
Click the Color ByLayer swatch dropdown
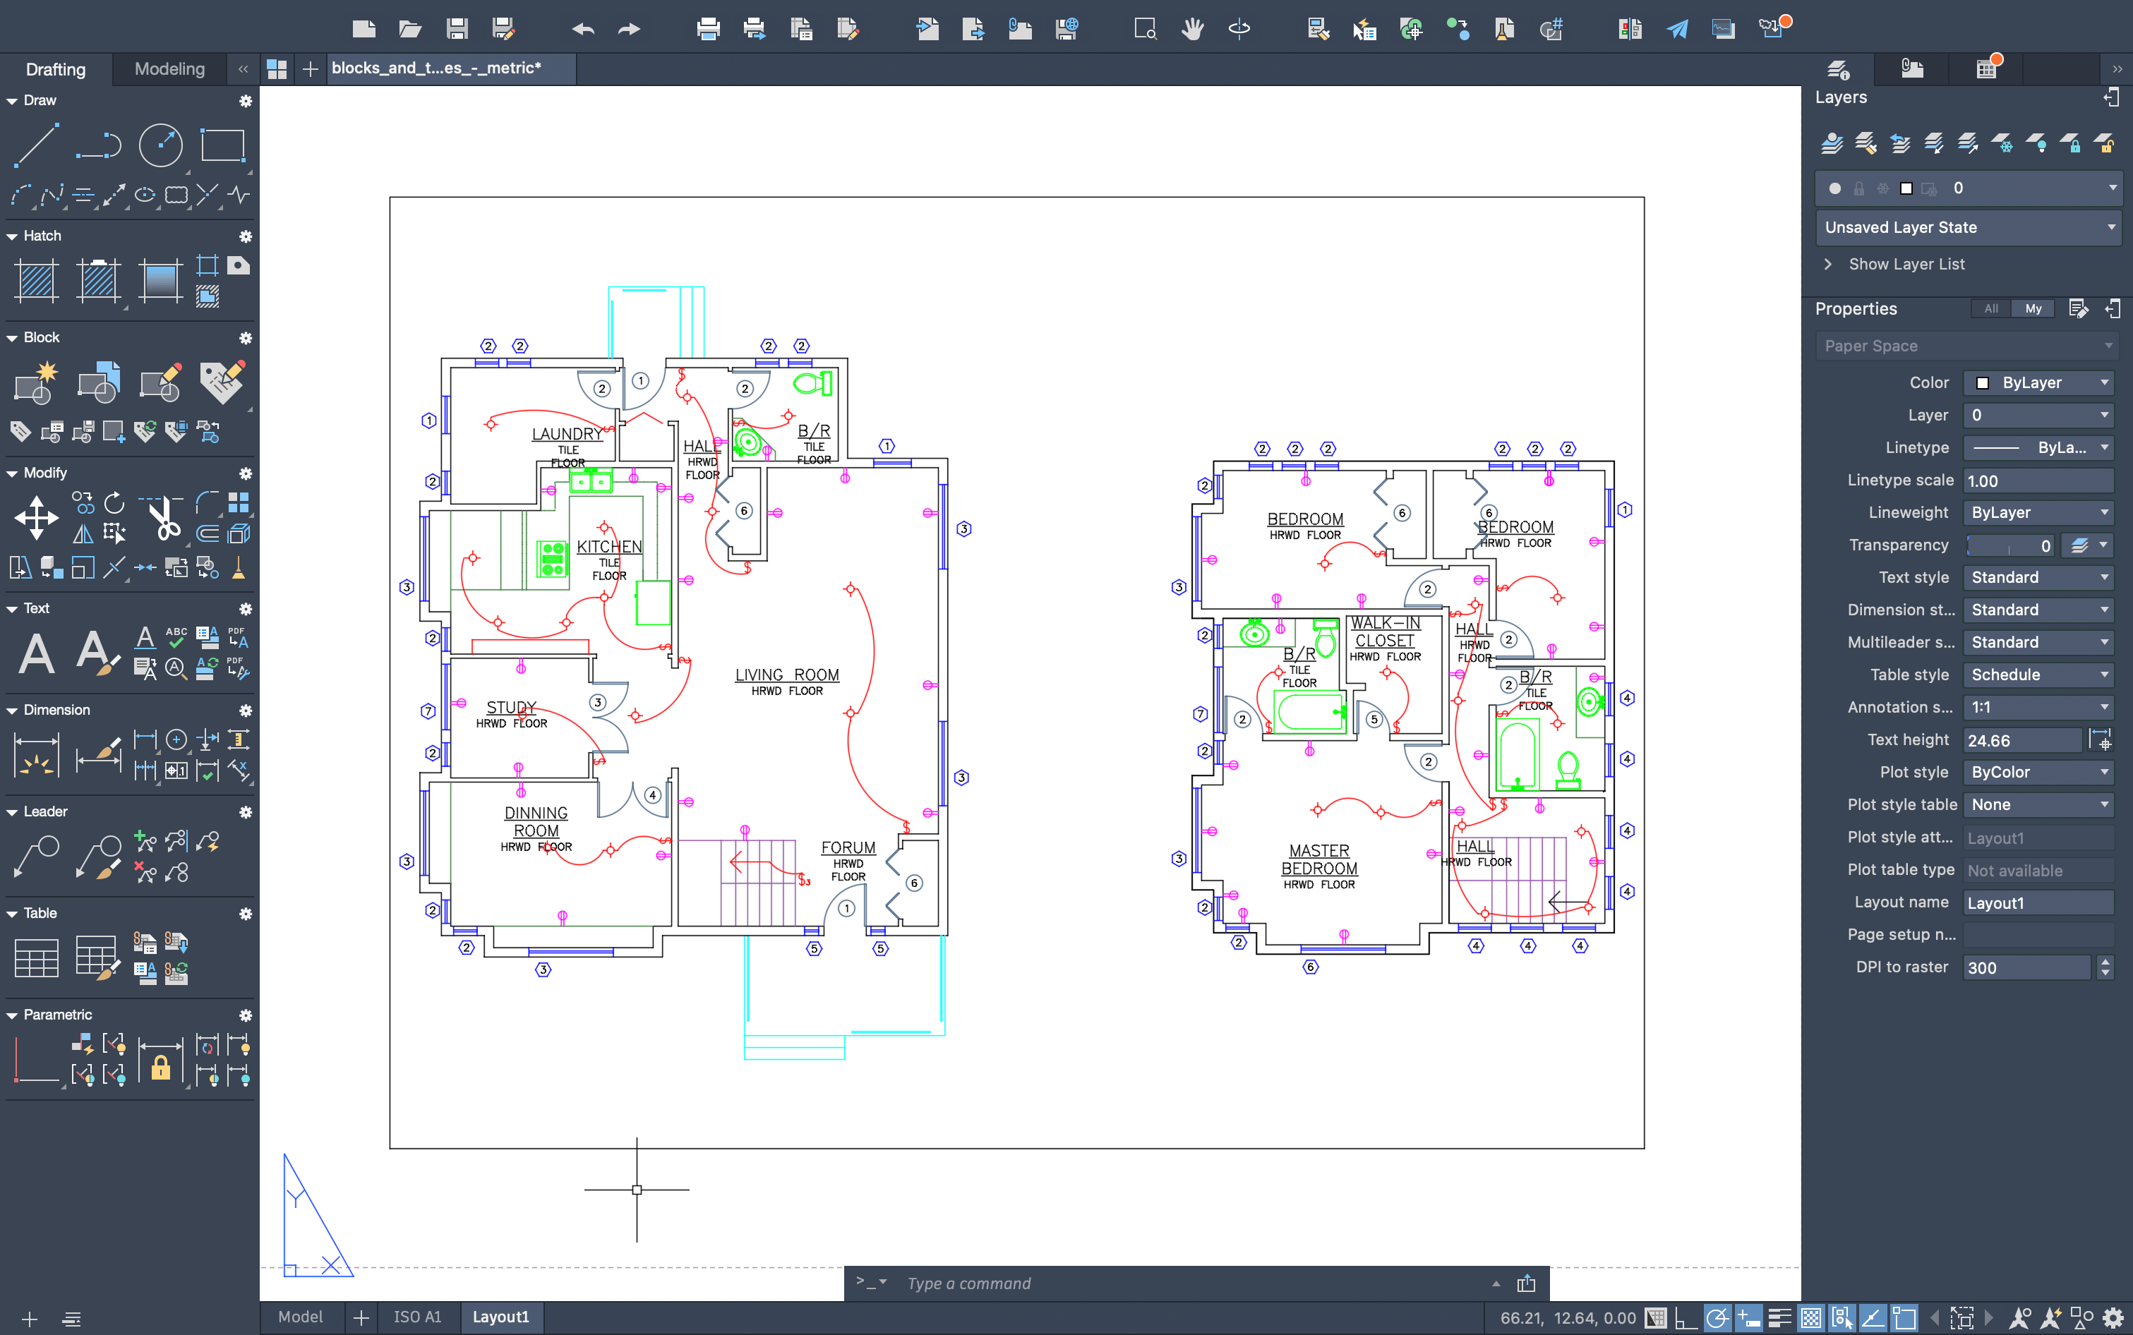pos(2038,382)
